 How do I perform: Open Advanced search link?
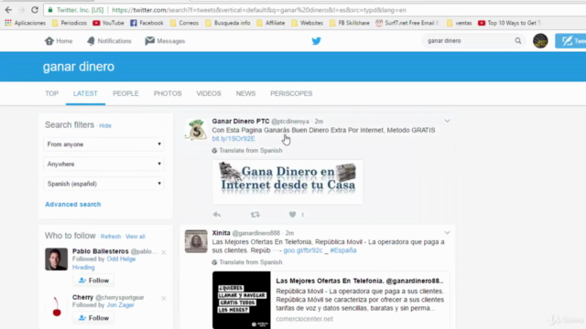73,205
